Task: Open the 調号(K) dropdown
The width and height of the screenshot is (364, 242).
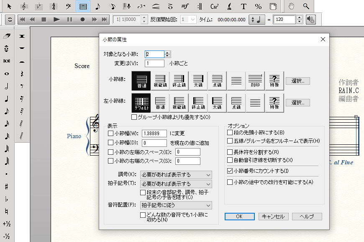Action: (176, 174)
